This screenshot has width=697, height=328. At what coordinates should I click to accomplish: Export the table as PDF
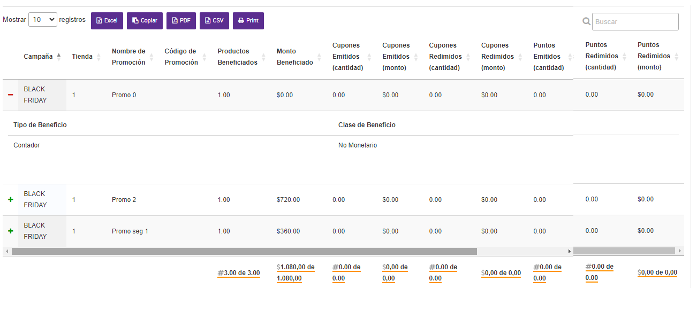(181, 21)
